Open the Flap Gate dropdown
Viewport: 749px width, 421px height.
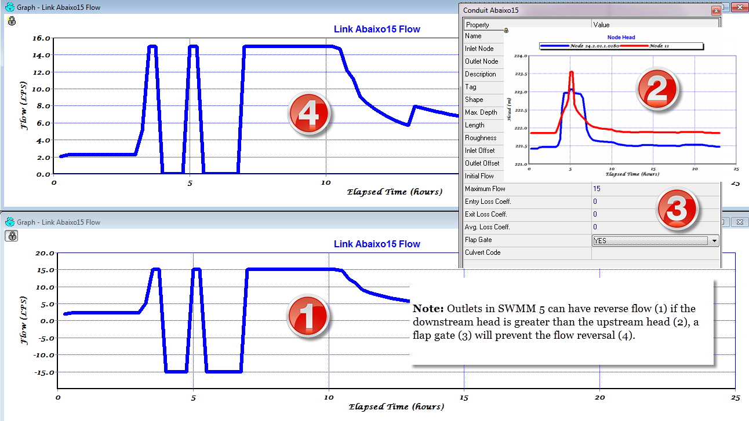point(714,240)
